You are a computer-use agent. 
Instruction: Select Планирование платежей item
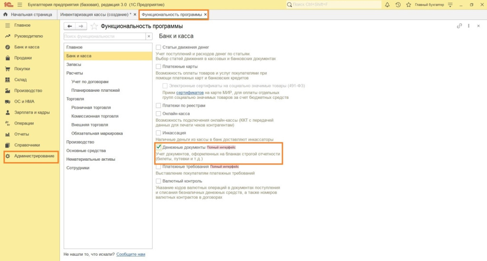pos(108,90)
